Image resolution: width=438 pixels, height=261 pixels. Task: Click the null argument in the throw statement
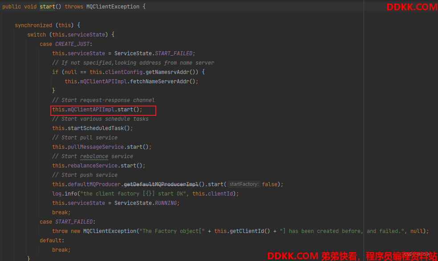point(417,231)
